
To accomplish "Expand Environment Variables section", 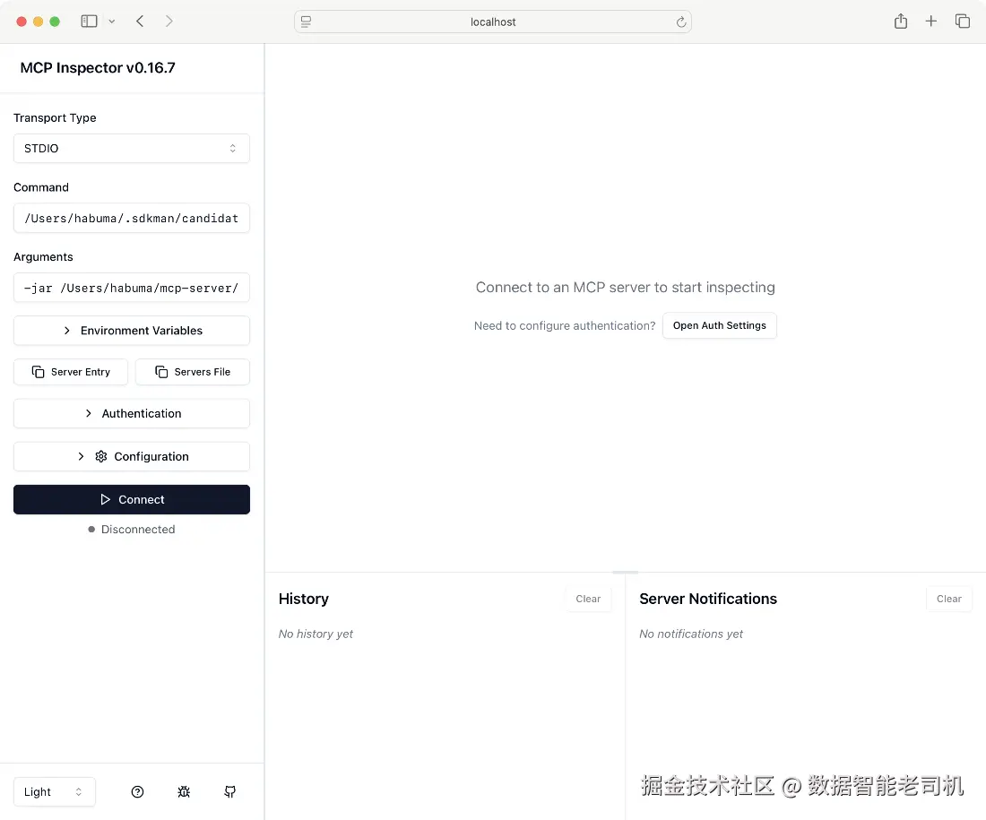I will coord(132,331).
